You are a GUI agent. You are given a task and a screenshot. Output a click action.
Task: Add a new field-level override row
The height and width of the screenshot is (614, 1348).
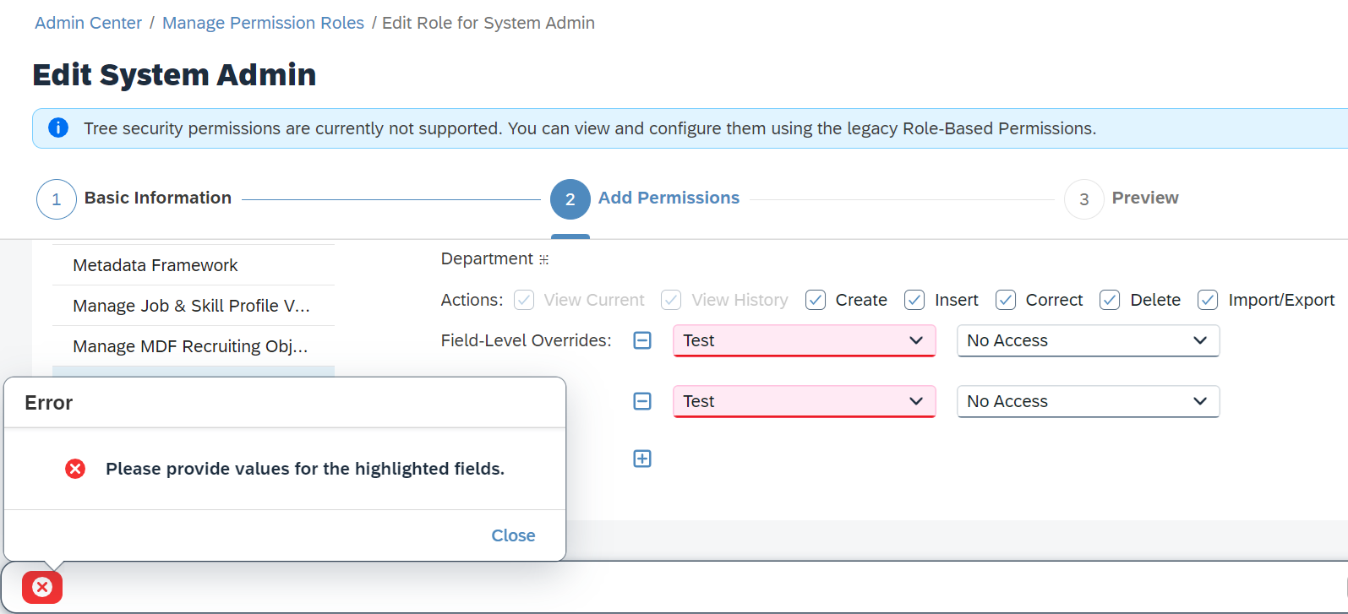pos(642,459)
